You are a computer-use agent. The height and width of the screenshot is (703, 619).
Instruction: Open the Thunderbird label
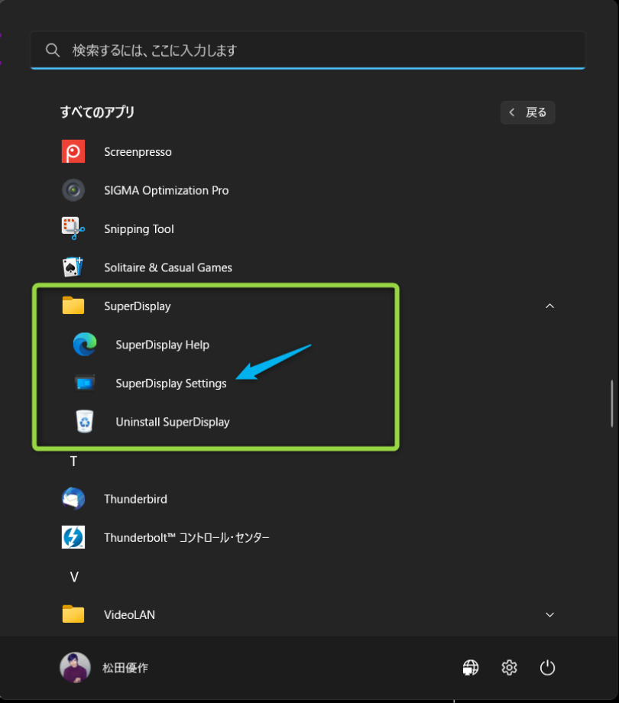pyautogui.click(x=135, y=499)
